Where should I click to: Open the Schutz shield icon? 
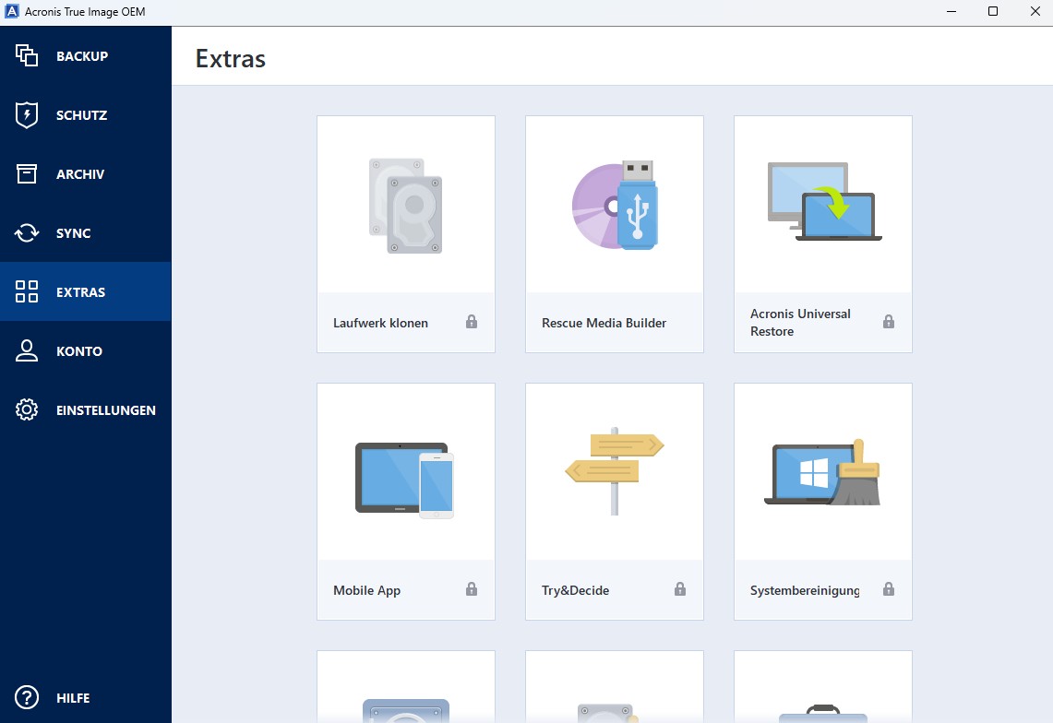pos(27,115)
